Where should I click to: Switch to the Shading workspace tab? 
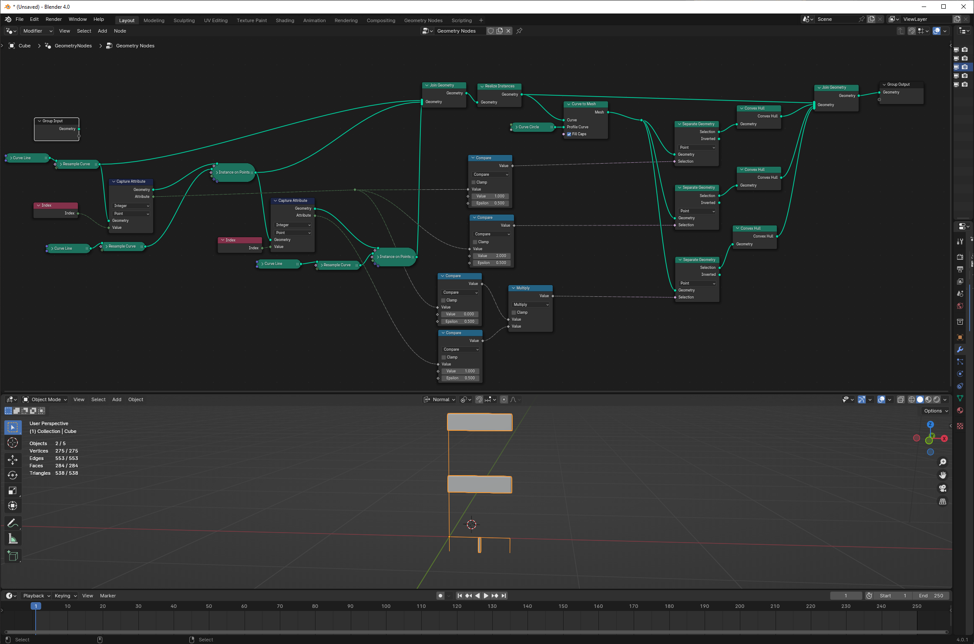click(285, 20)
